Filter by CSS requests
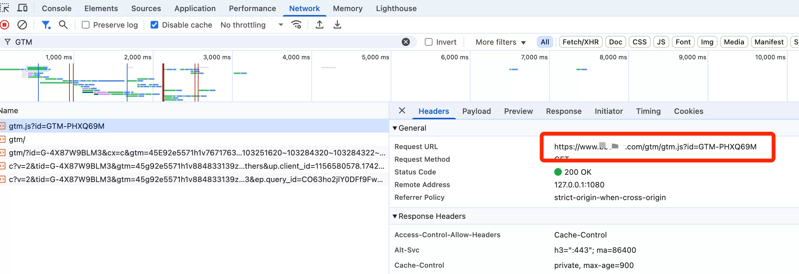The image size is (799, 274). (x=640, y=42)
